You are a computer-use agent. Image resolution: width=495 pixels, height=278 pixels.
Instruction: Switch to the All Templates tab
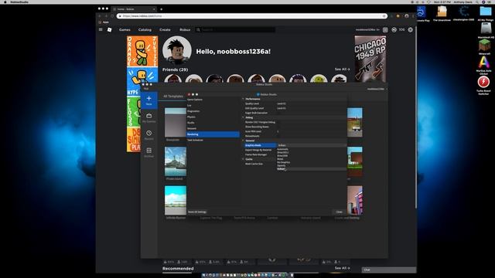[173, 96]
